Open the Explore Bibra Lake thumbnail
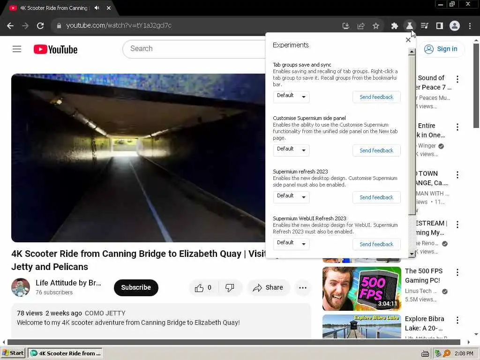Viewport: 480px width, 360px height. point(361,326)
